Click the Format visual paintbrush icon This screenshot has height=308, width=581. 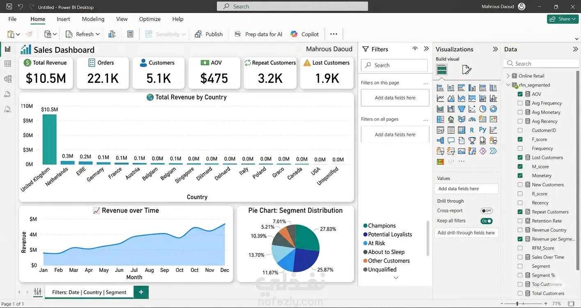(467, 70)
